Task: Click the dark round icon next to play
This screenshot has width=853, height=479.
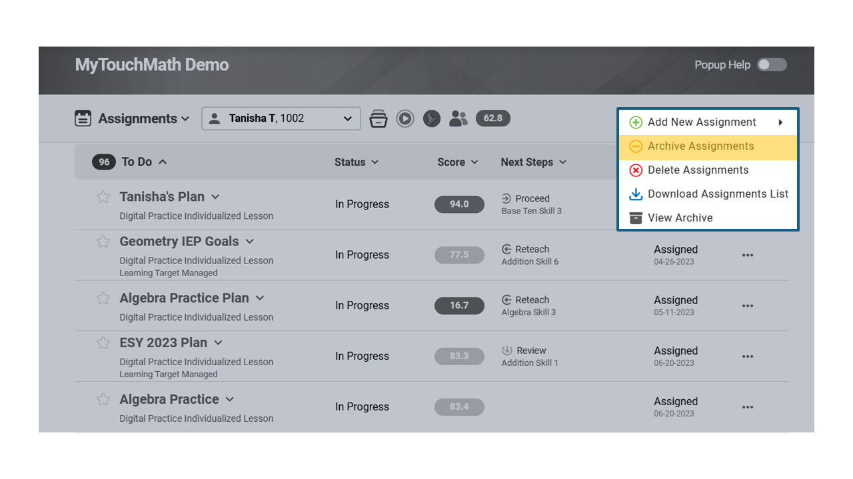Action: pos(432,119)
